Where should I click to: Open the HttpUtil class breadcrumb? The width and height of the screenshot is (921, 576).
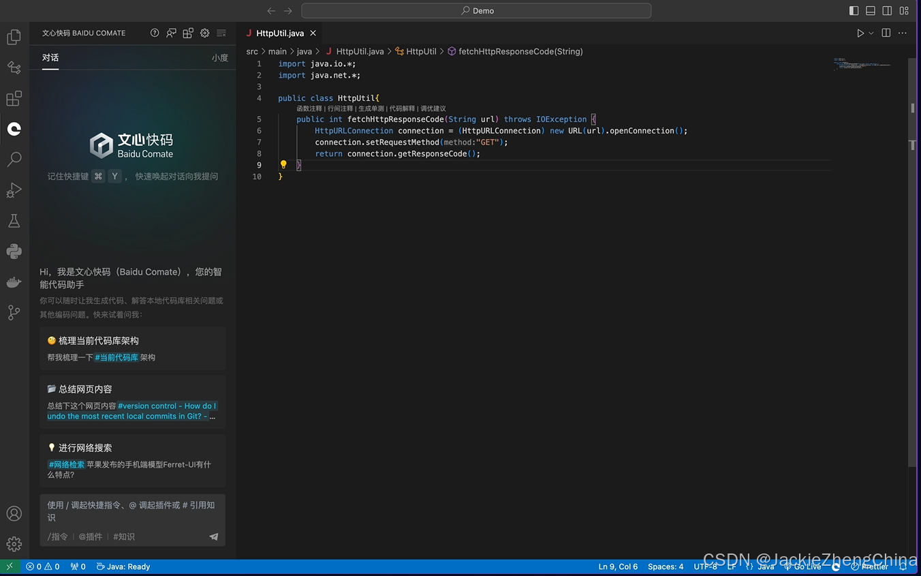coord(416,51)
